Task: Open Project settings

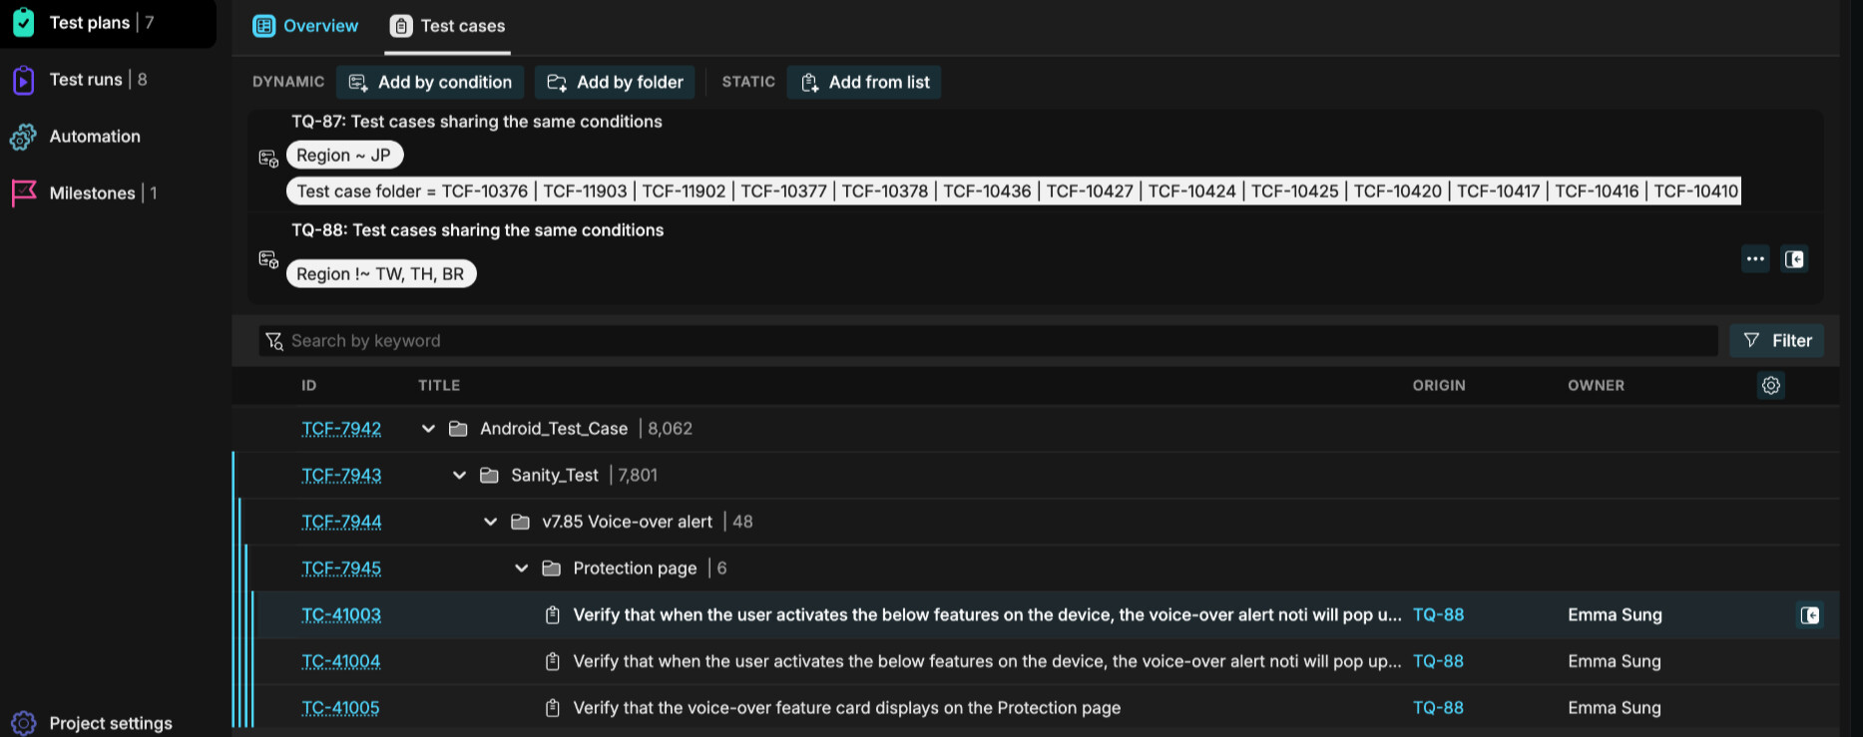Action: point(110,723)
